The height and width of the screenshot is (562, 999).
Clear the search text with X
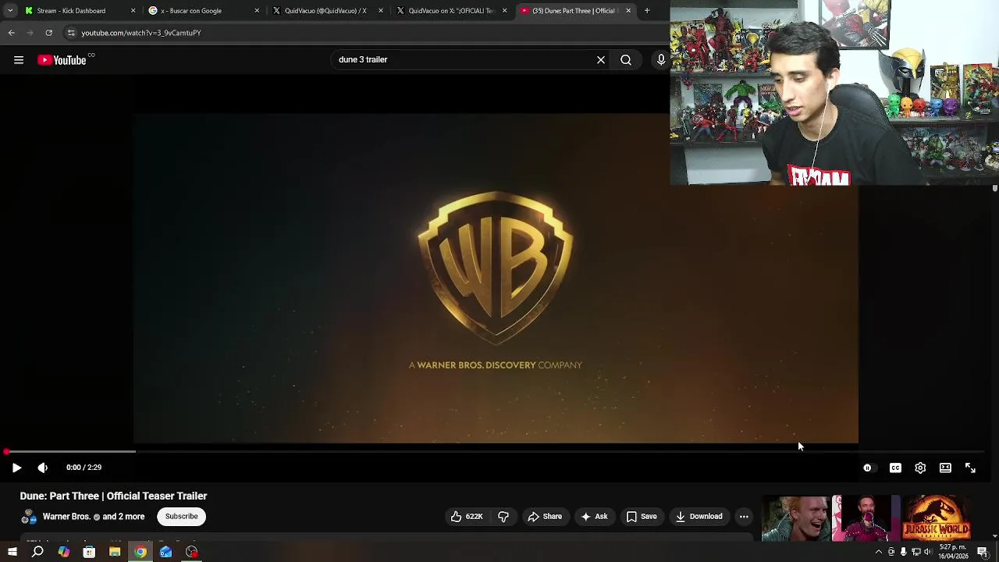tap(601, 60)
